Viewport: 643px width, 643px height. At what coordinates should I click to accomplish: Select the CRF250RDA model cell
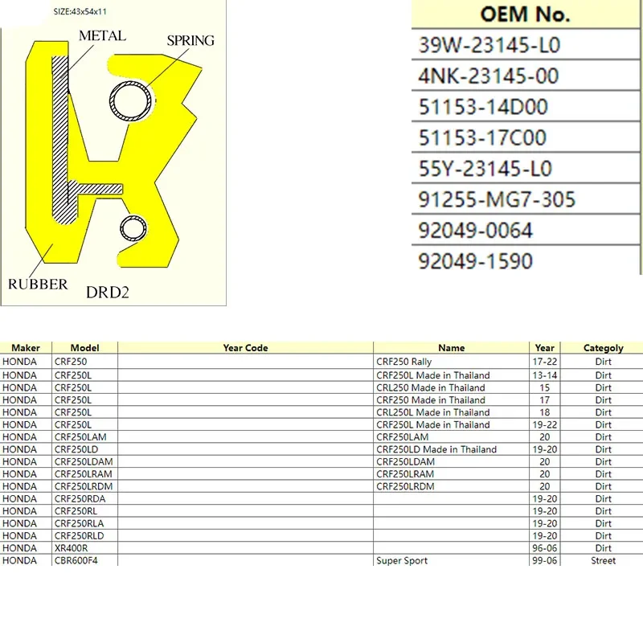click(x=85, y=498)
